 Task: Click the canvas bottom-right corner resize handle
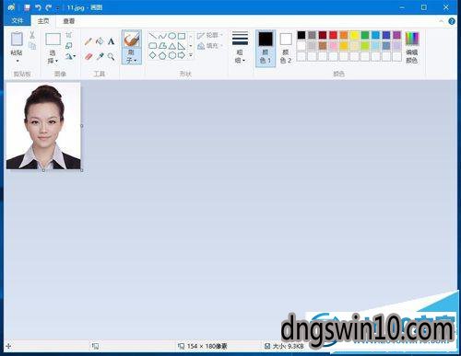(82, 170)
